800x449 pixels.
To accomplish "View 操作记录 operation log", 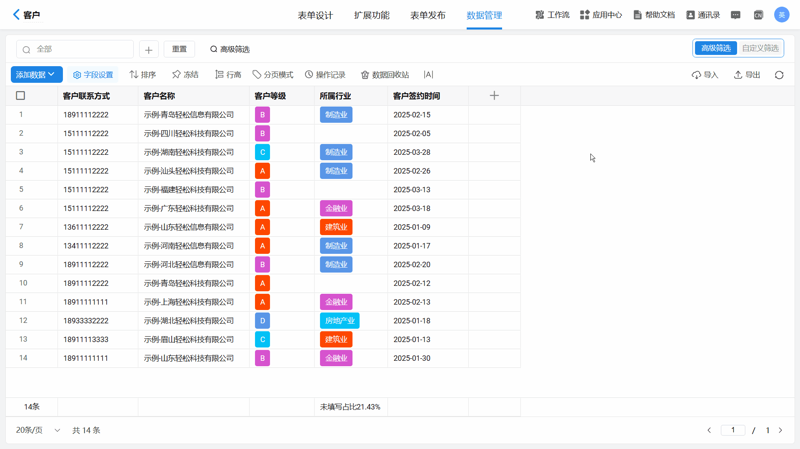I will tap(325, 74).
